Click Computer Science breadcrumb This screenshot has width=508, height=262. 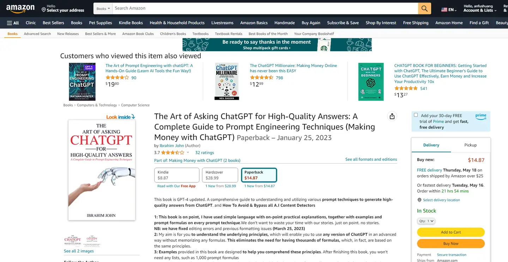click(x=135, y=105)
